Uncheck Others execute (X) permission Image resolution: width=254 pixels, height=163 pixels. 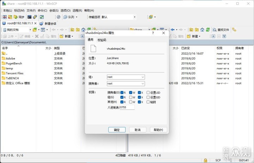tap(139, 102)
